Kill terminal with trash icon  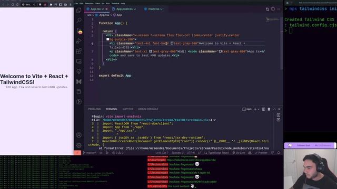click(x=269, y=109)
